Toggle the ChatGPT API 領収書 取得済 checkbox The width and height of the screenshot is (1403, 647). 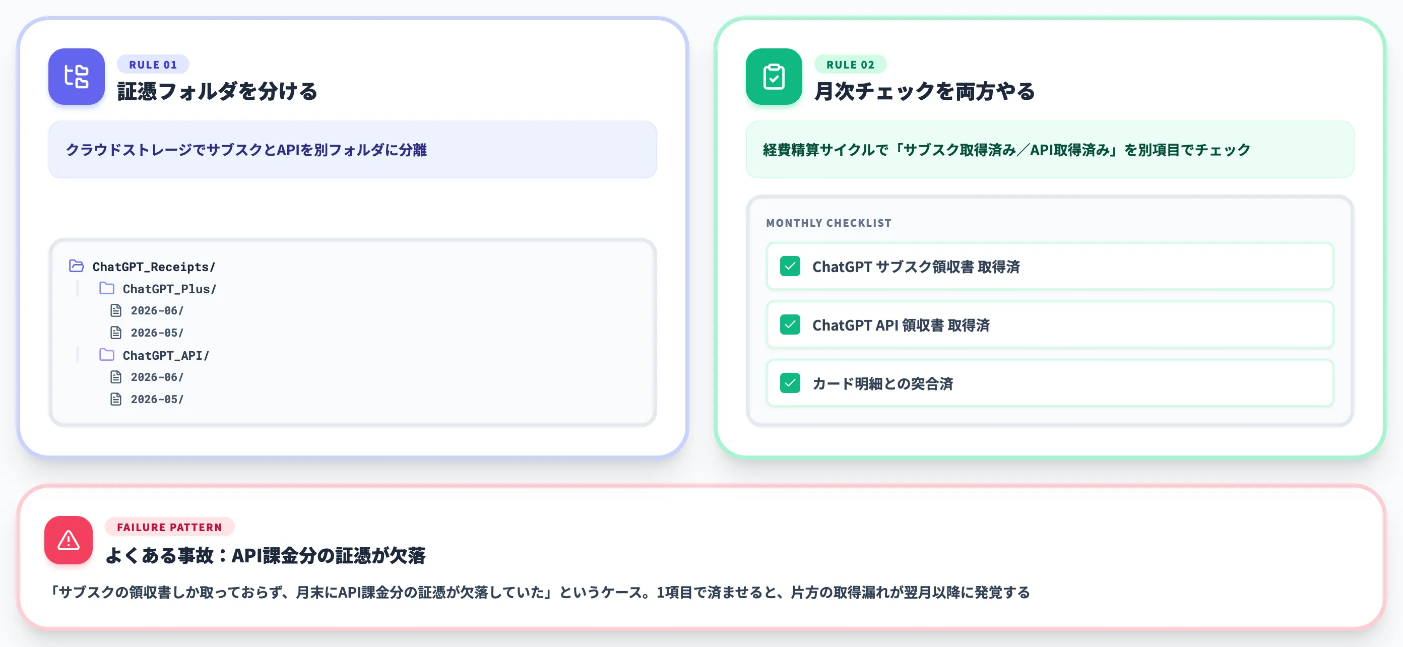pyautogui.click(x=790, y=325)
